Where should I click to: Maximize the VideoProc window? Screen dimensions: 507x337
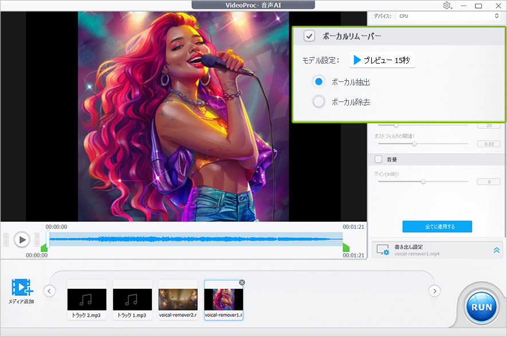(478, 6)
